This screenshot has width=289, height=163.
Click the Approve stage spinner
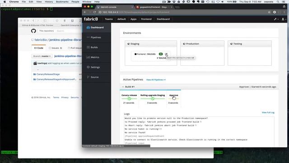pyautogui.click(x=174, y=98)
